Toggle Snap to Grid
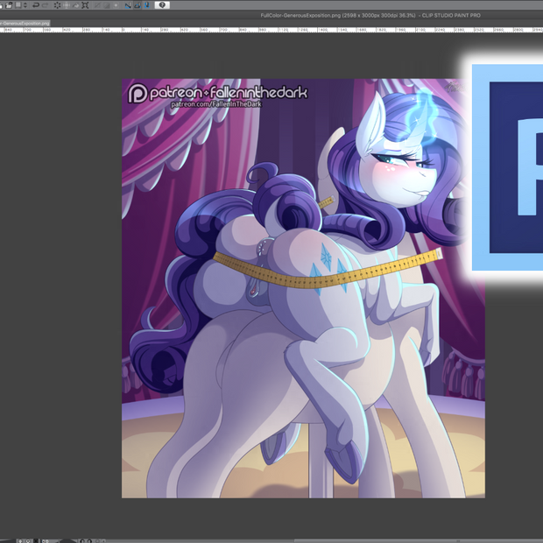This screenshot has height=543, width=543. (x=147, y=5)
